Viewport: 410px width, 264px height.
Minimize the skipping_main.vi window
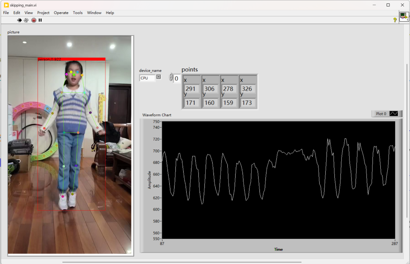[x=374, y=5]
